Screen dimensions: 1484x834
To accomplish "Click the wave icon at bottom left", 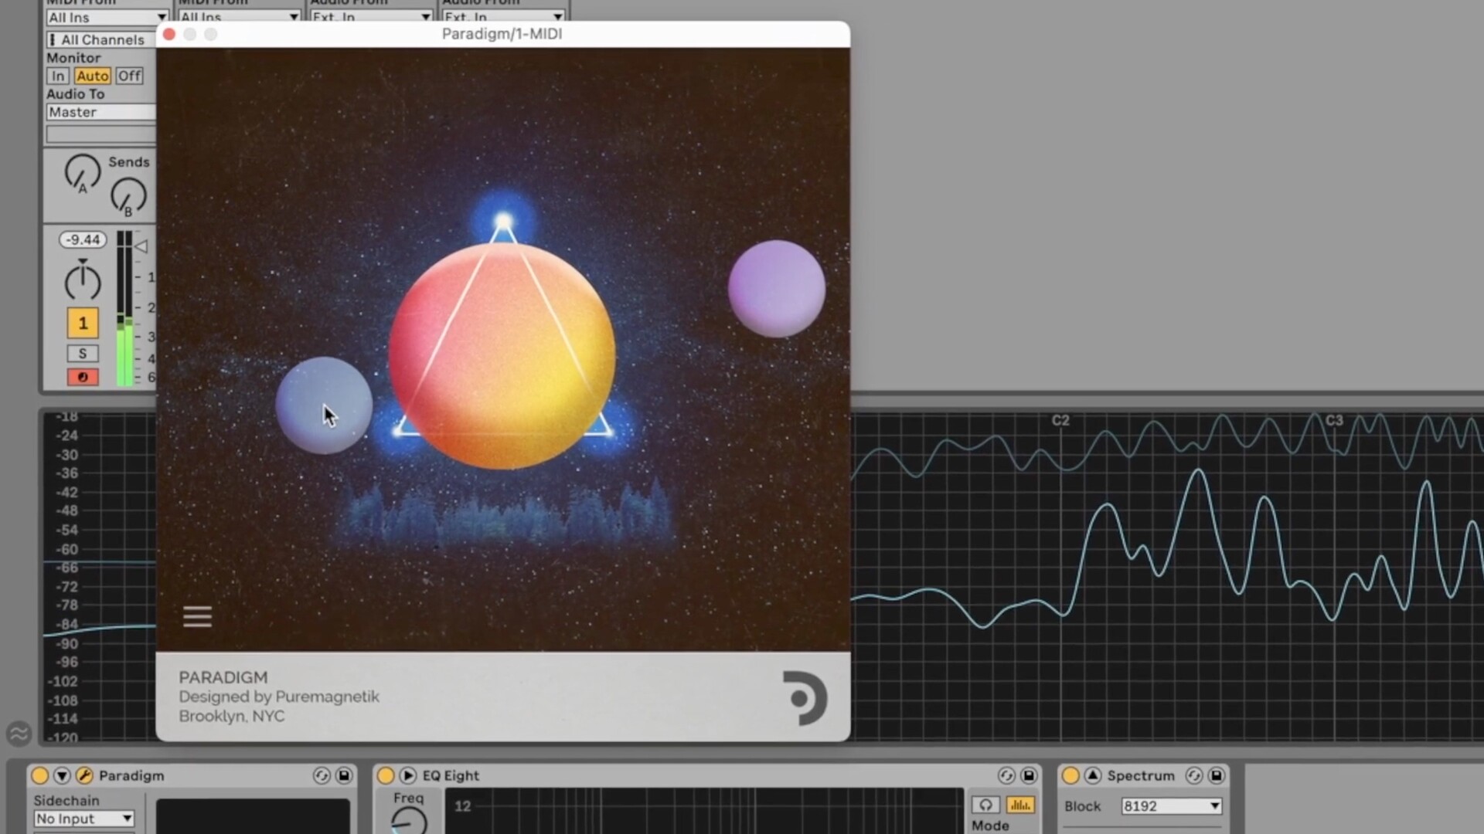I will tap(19, 733).
